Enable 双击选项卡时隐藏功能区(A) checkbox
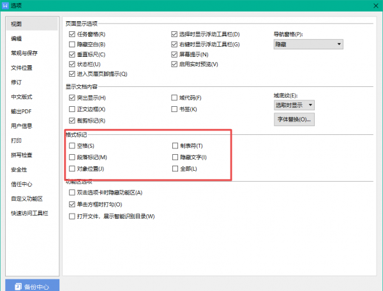The image size is (383, 291). pos(71,193)
